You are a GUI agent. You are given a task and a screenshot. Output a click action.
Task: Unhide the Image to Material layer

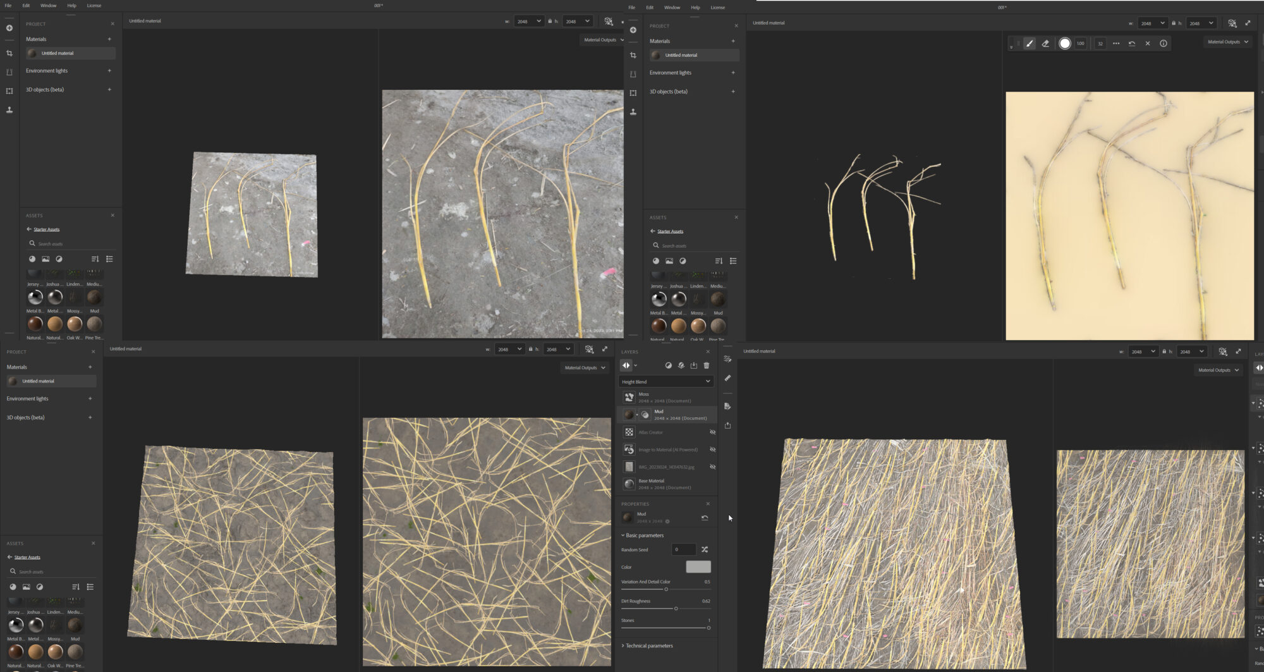(x=712, y=449)
